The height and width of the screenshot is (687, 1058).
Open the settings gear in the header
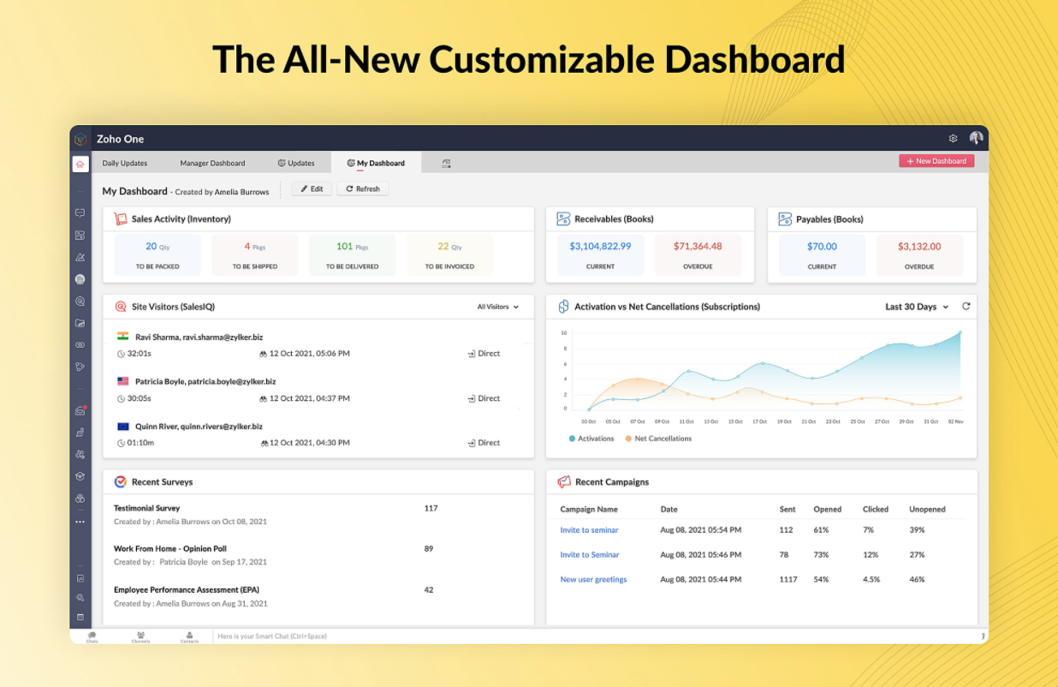953,139
